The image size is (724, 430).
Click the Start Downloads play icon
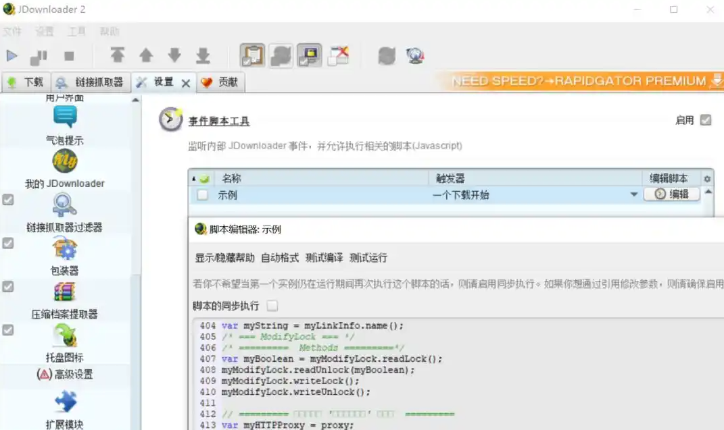point(12,56)
